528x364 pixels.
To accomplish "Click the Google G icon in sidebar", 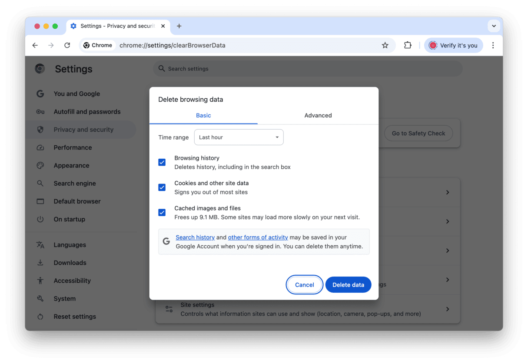I will tap(40, 94).
